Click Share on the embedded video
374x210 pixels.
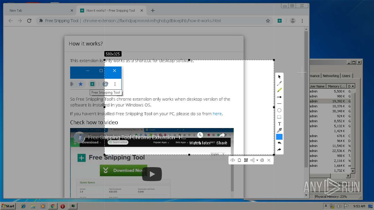tap(222, 139)
